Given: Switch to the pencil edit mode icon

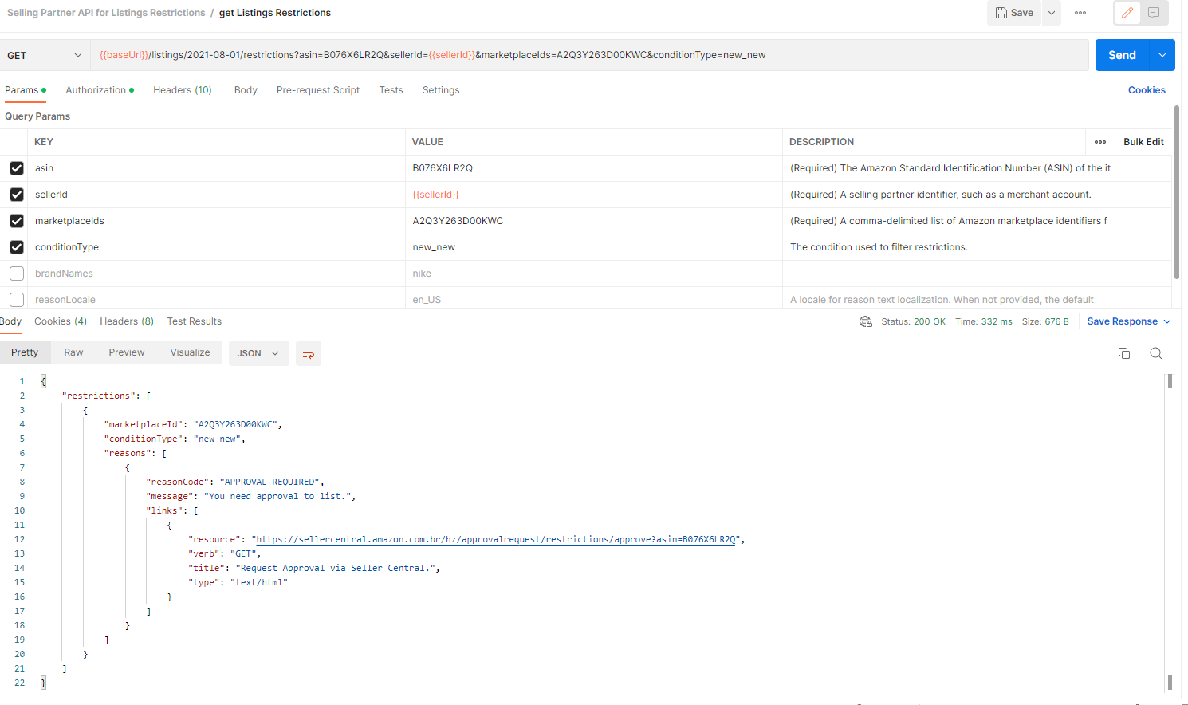Looking at the screenshot, I should coord(1127,13).
